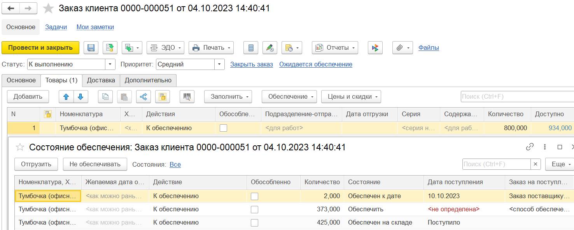This screenshot has width=574, height=230.
Task: Open the Статус dropdown list
Action: (x=110, y=64)
